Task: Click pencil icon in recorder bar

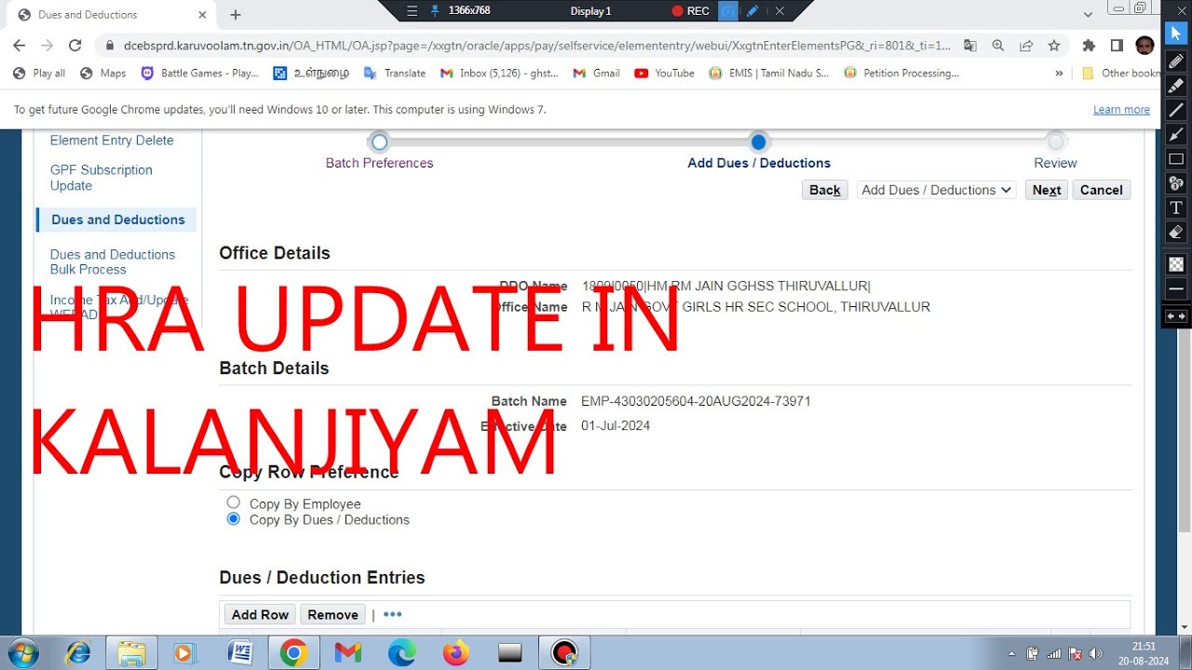Action: pyautogui.click(x=752, y=11)
